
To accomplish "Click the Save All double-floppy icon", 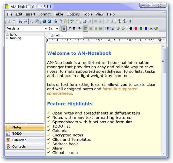I will click(25, 21).
